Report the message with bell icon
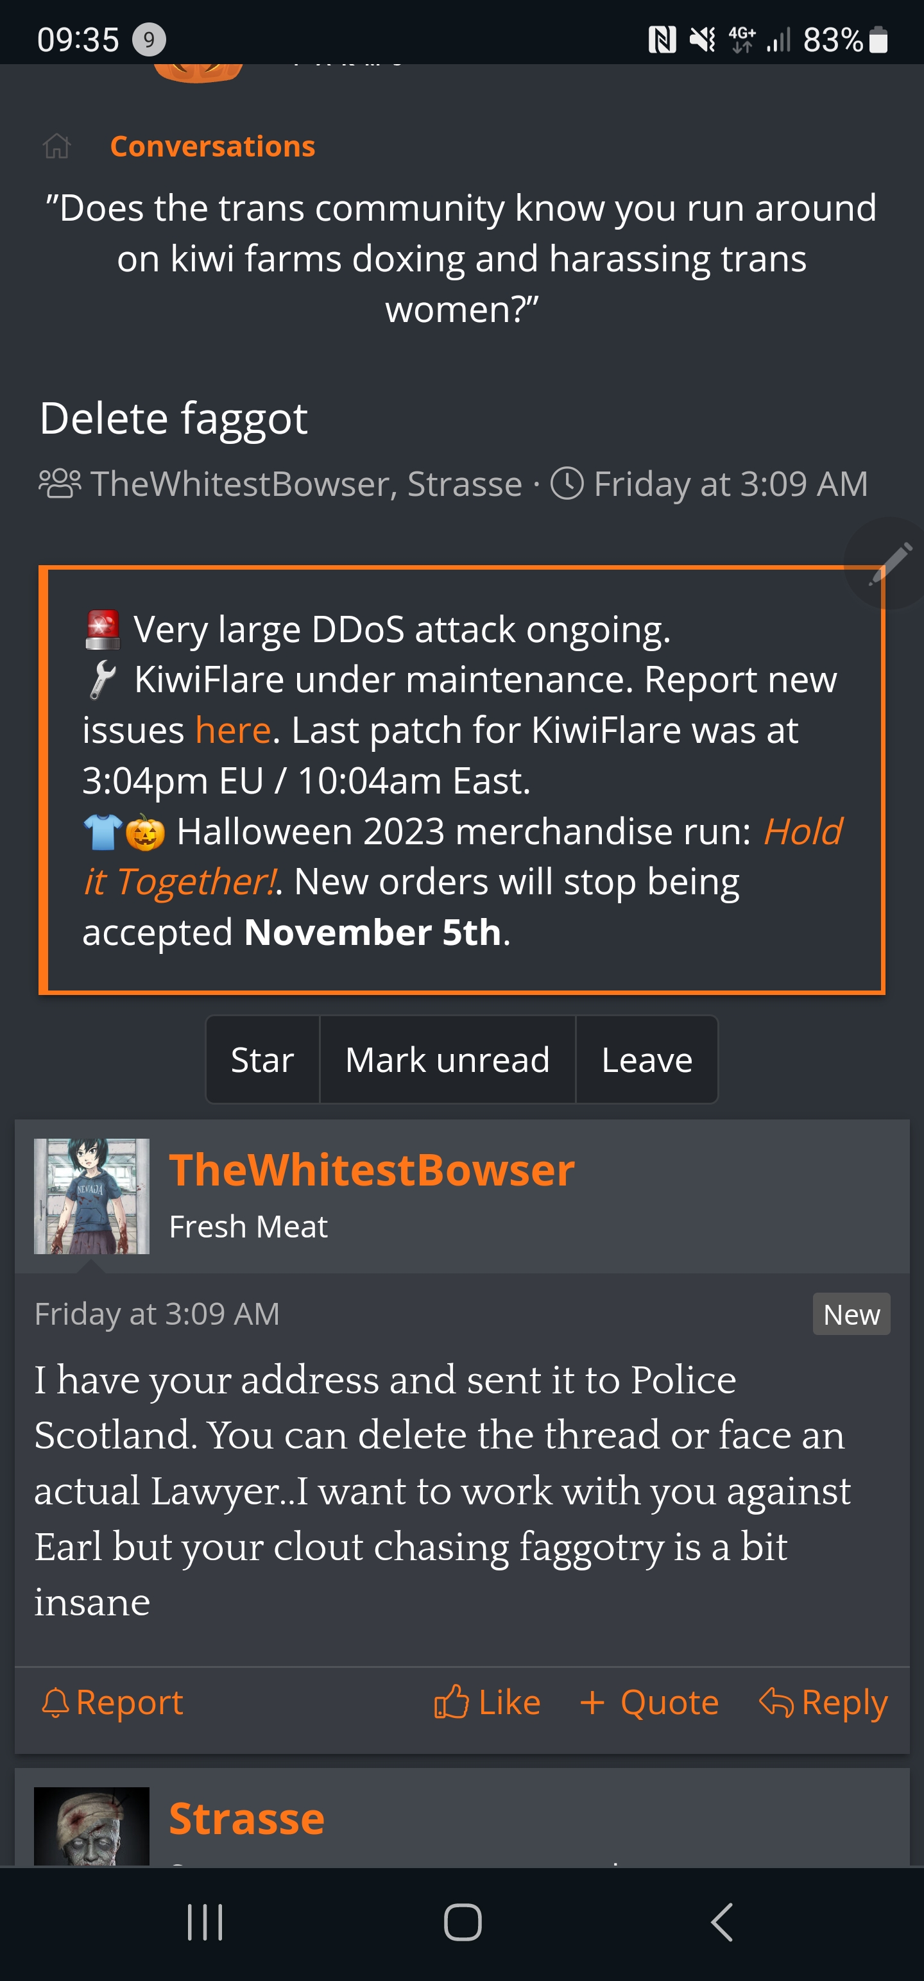The image size is (924, 1981). click(x=112, y=1702)
